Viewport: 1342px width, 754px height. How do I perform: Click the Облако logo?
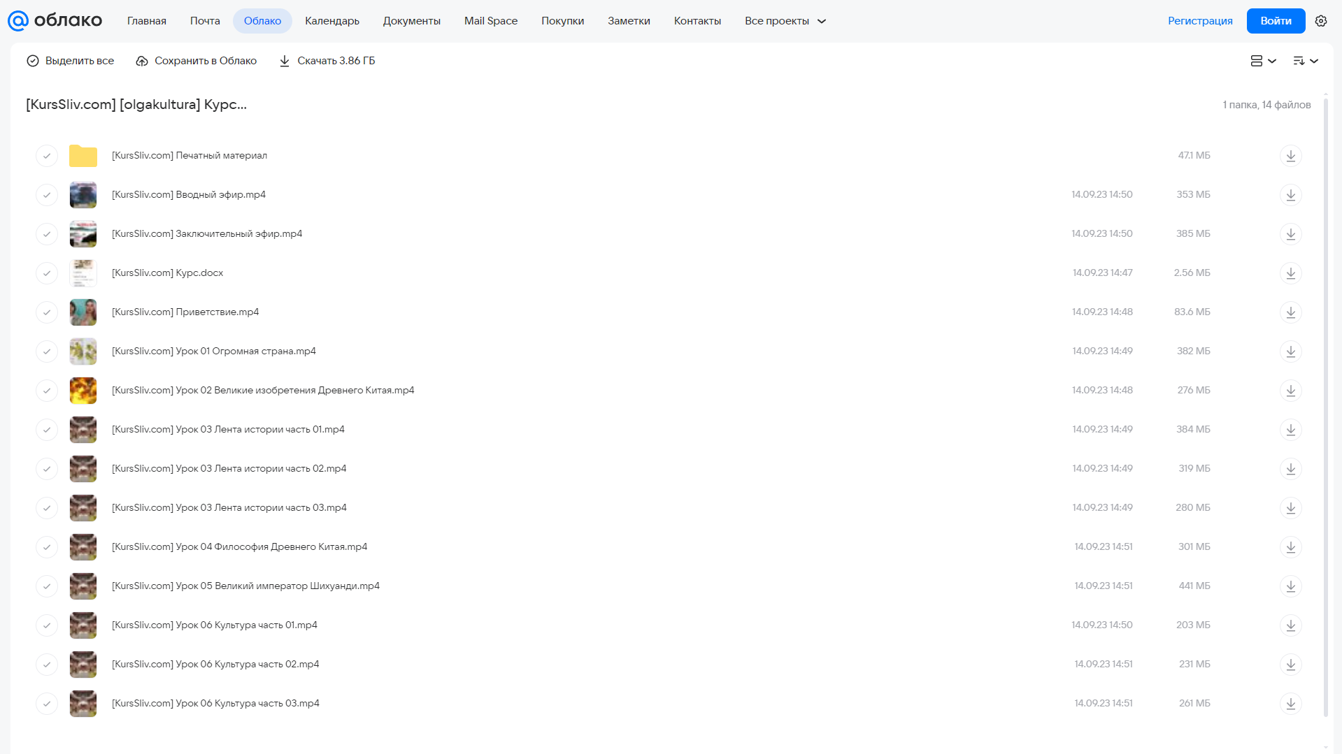click(55, 21)
